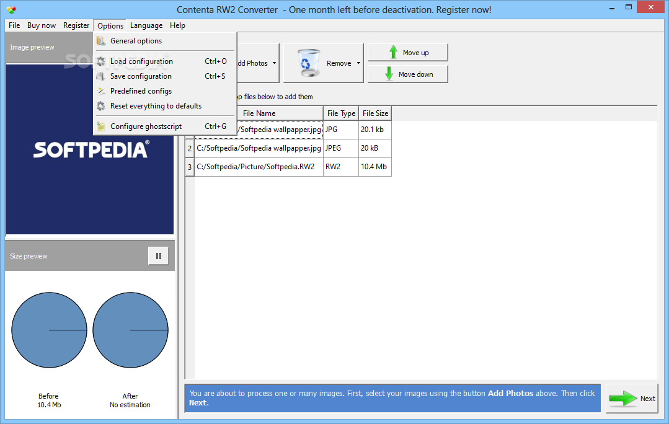This screenshot has height=424, width=669.
Task: Click the Before 10.4 Mb label
Action: 48,400
